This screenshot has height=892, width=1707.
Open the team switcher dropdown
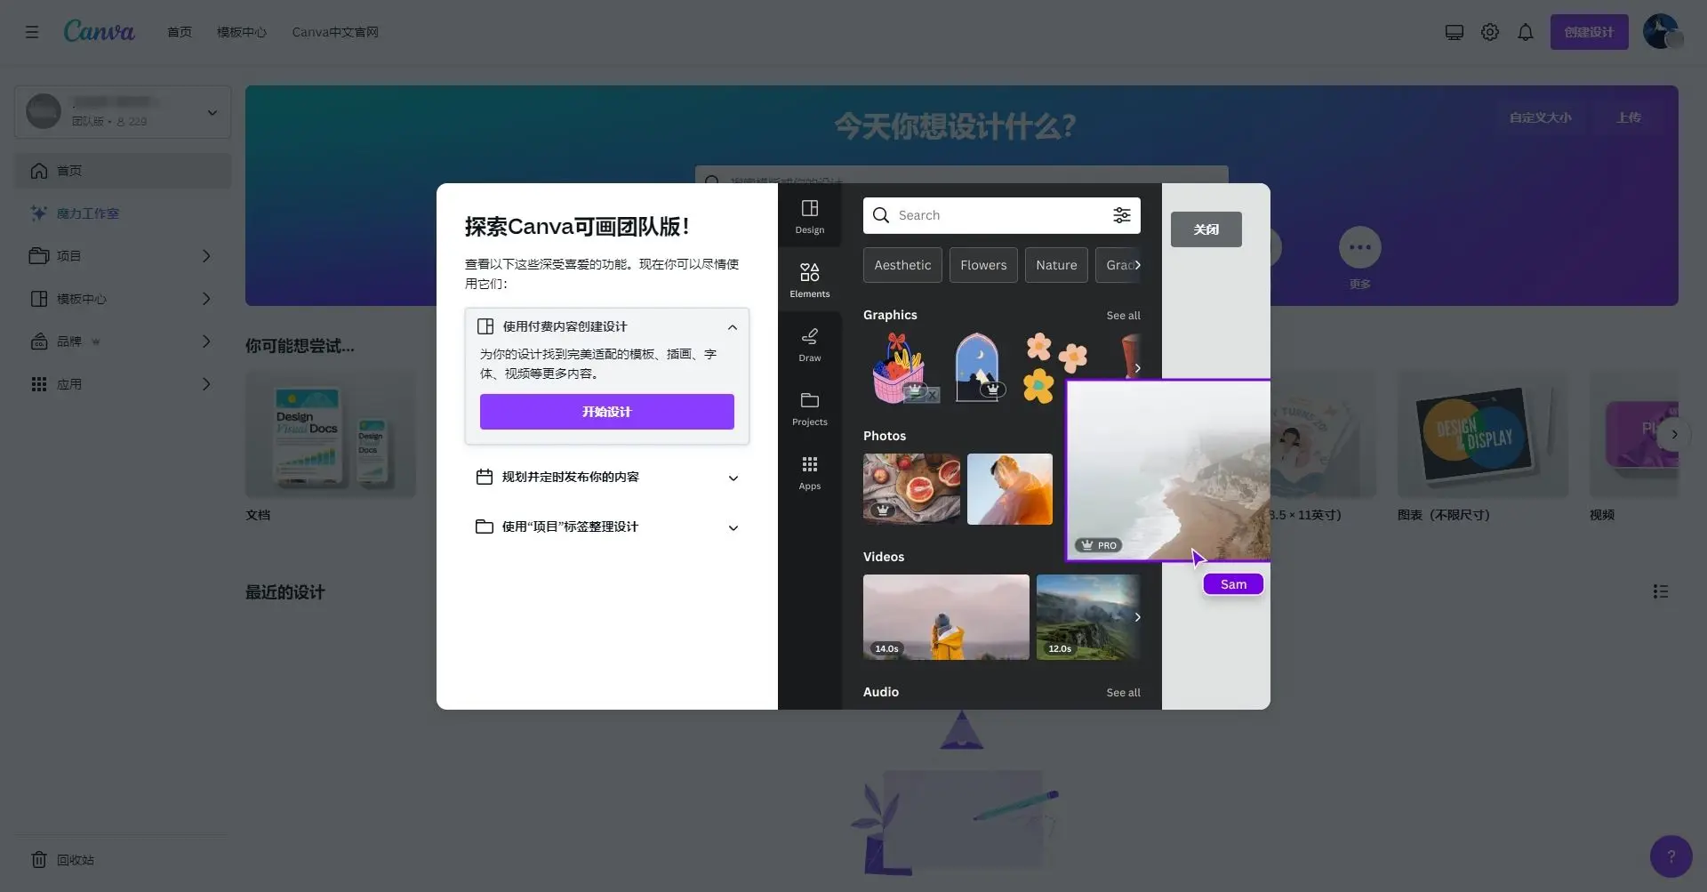(x=123, y=112)
